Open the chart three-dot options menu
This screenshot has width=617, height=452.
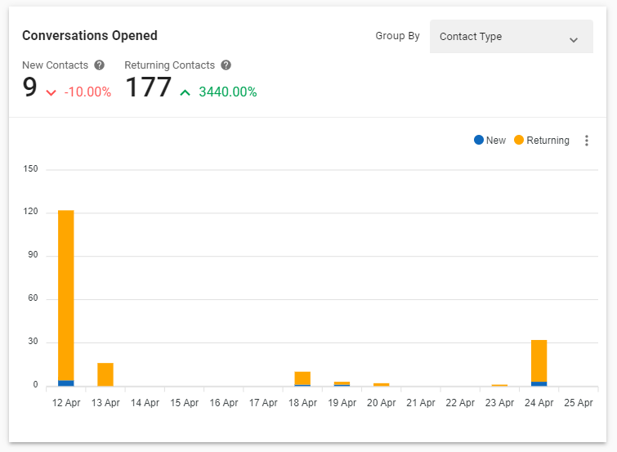(586, 141)
